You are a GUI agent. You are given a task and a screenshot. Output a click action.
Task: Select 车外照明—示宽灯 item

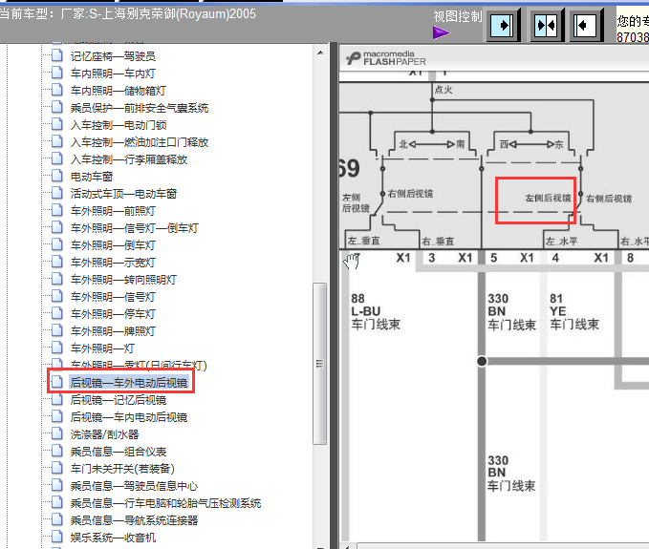click(x=113, y=263)
